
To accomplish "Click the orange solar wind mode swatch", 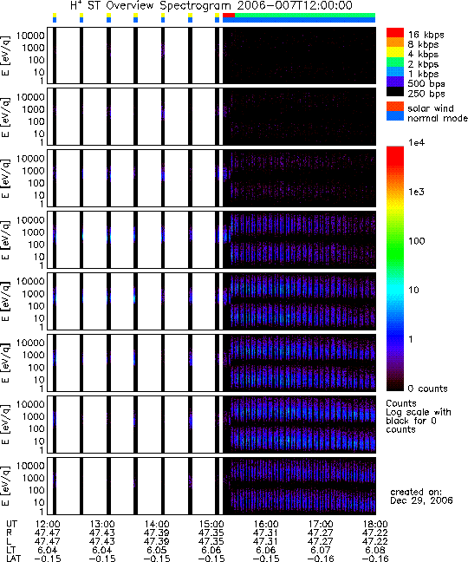I will click(x=395, y=107).
